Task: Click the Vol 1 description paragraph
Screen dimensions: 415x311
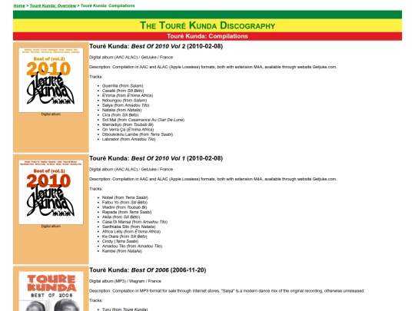Action: click(x=213, y=179)
